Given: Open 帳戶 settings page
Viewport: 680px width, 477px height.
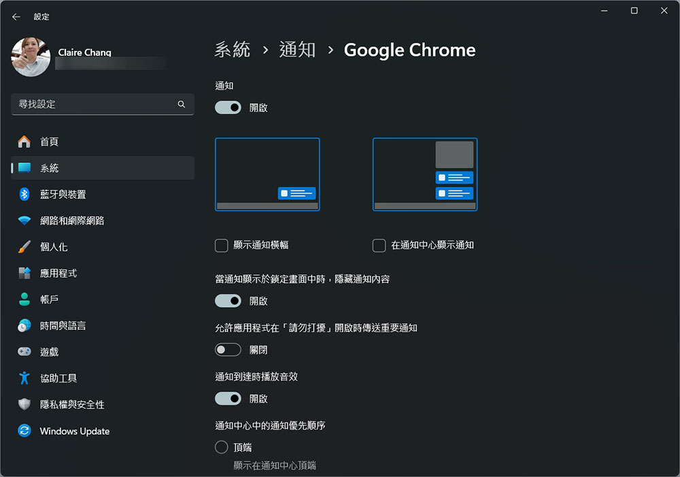Looking at the screenshot, I should pyautogui.click(x=103, y=300).
